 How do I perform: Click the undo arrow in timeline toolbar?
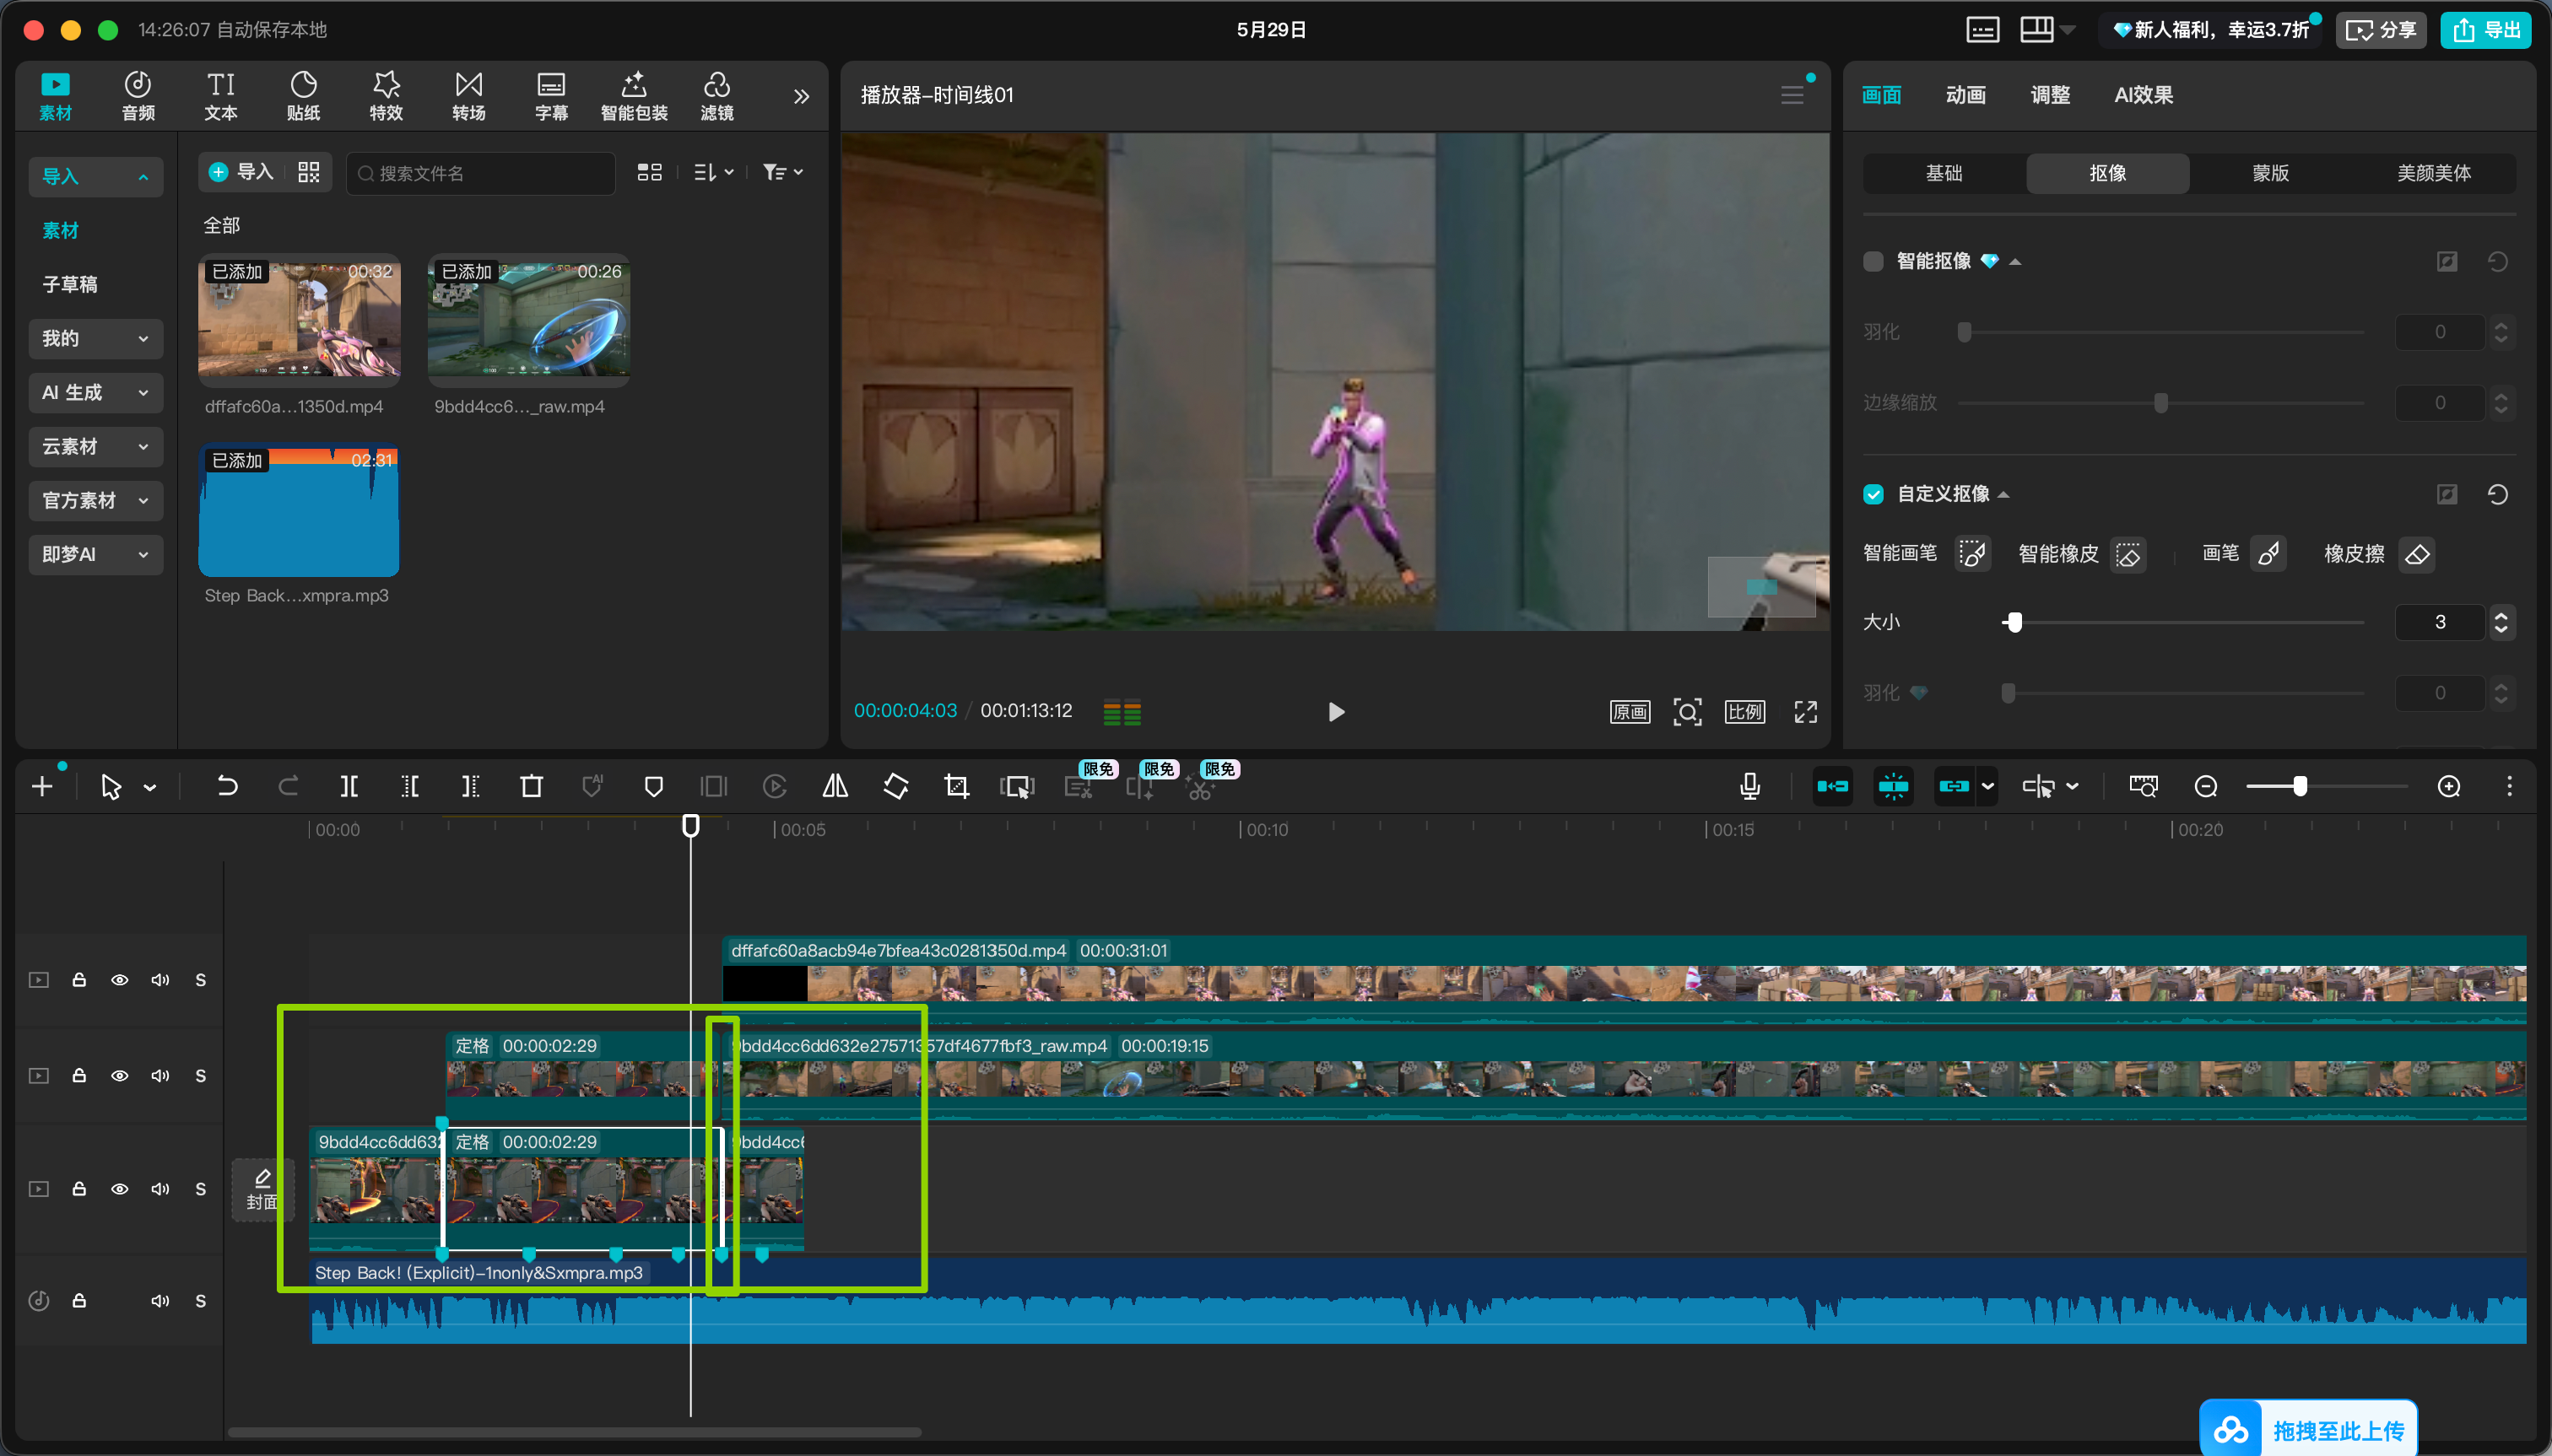click(227, 787)
